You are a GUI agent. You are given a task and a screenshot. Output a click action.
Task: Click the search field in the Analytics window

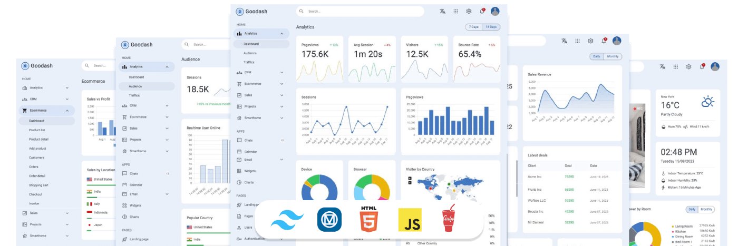coord(360,11)
